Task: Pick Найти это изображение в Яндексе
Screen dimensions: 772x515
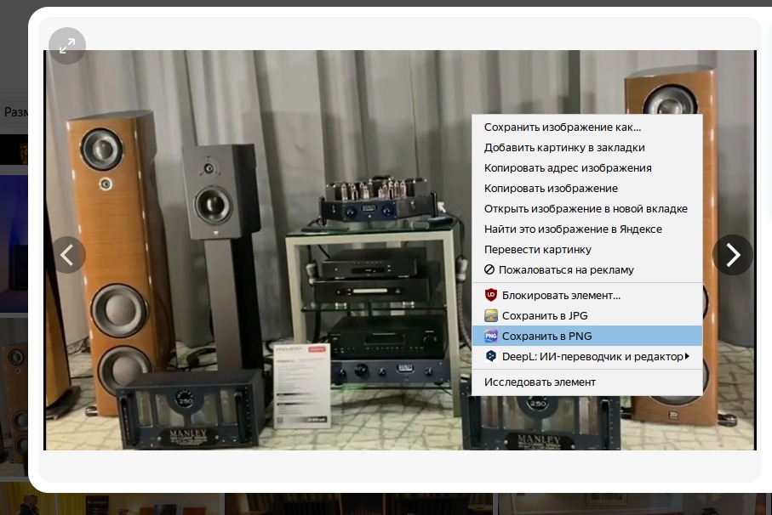Action: [x=573, y=229]
